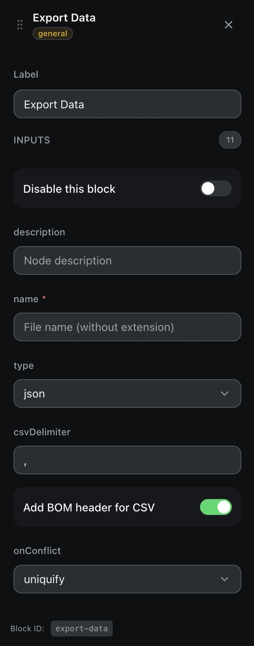This screenshot has width=254, height=646.
Task: Click the name field label
Action: coord(26,299)
